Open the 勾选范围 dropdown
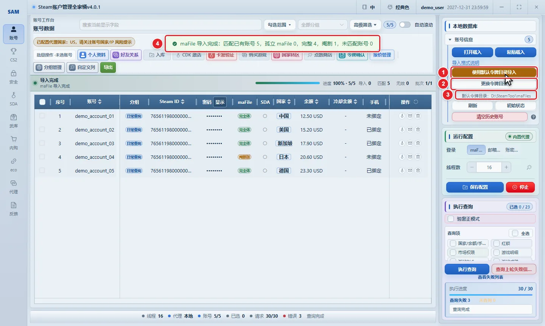 click(x=279, y=25)
